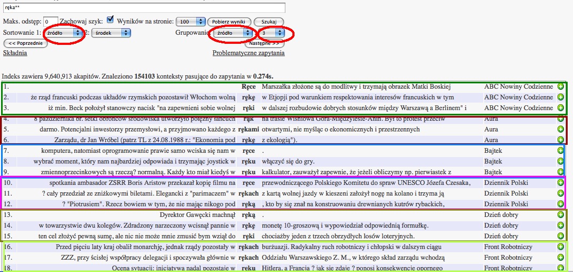This screenshot has height=272, width=573.
Task: Open Sortowanie 1 źródło dropdown
Action: 64,33
